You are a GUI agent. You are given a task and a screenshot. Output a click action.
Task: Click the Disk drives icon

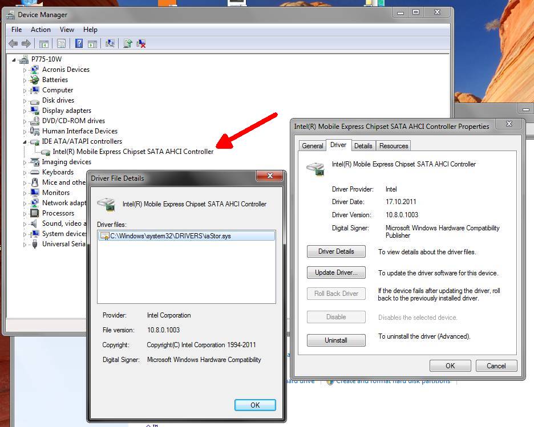(x=34, y=101)
